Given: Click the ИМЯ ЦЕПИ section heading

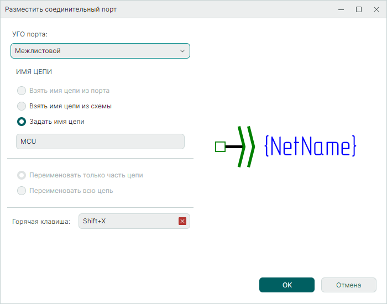Looking at the screenshot, I should click(x=34, y=72).
